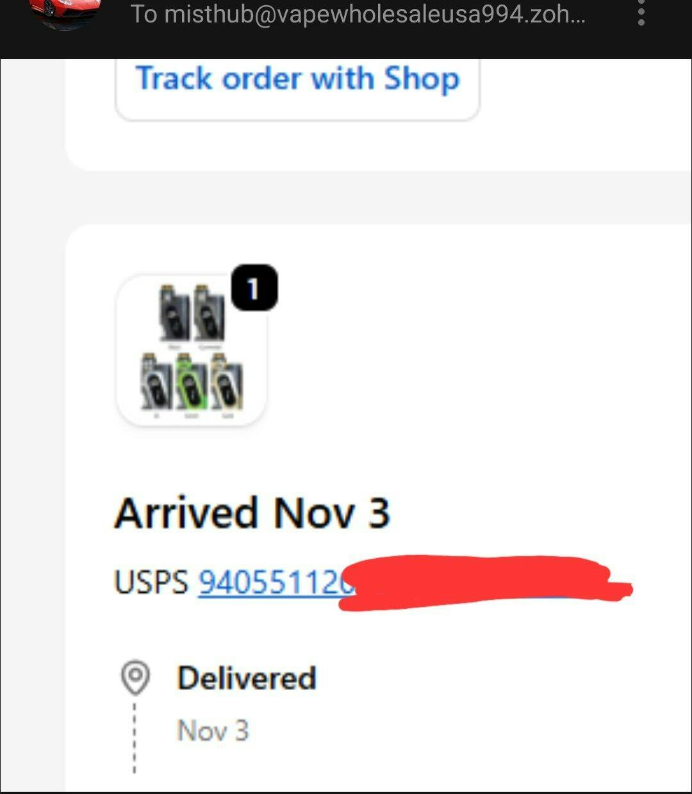Tap the Nov 3 date under Delivered

pyautogui.click(x=213, y=731)
